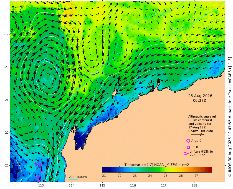Screen dimensions: 233x189
Task: Click latitude axis label -19
Action: (x=7, y=34)
